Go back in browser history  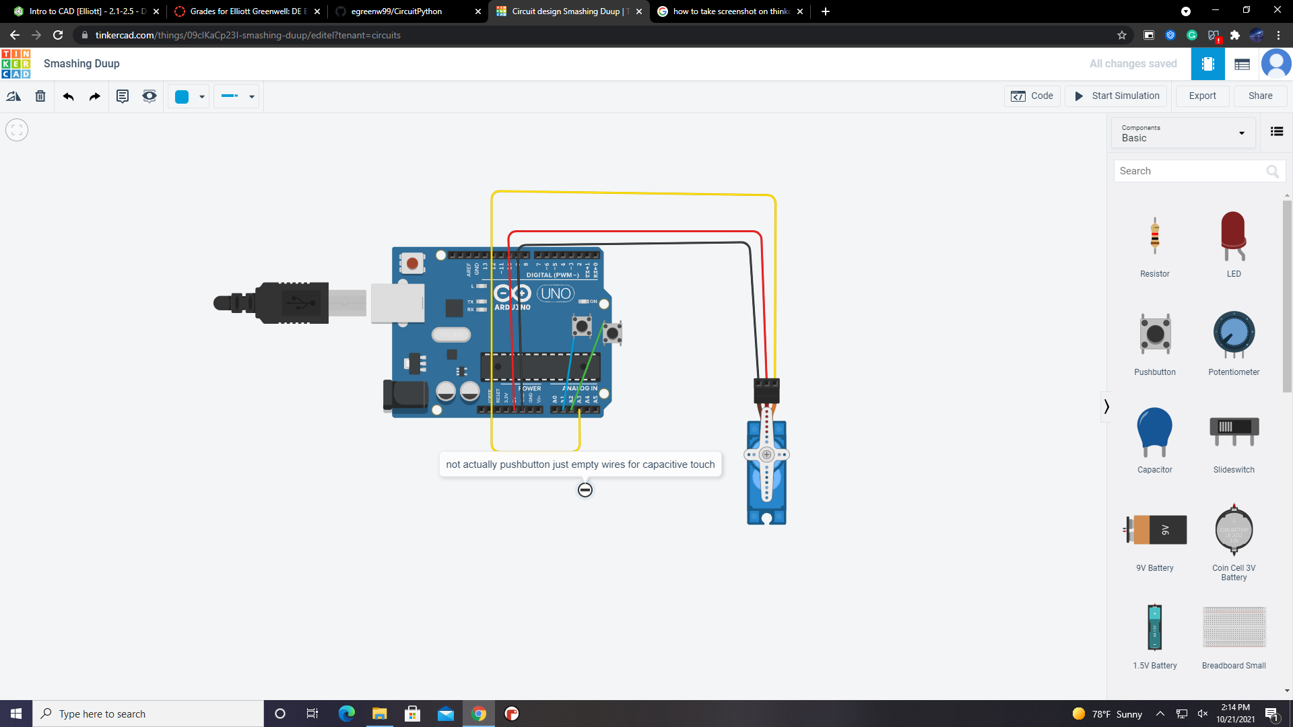[15, 35]
